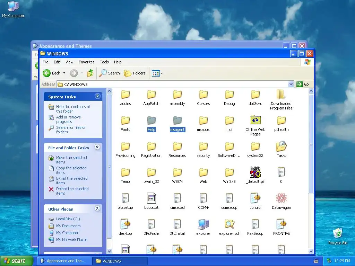Open the Address bar dropdown arrow
The width and height of the screenshot is (355, 266).
coord(291,84)
